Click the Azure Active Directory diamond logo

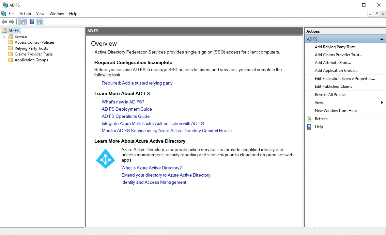click(x=105, y=159)
